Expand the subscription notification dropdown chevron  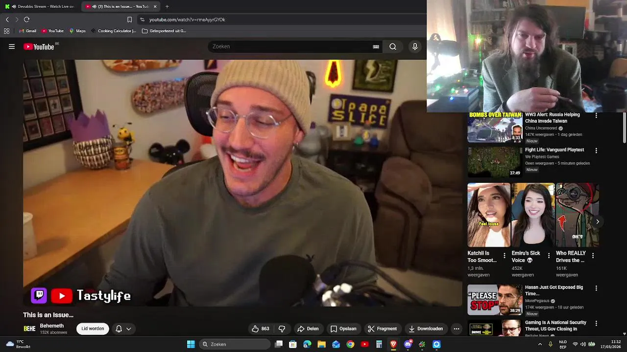pyautogui.click(x=129, y=329)
